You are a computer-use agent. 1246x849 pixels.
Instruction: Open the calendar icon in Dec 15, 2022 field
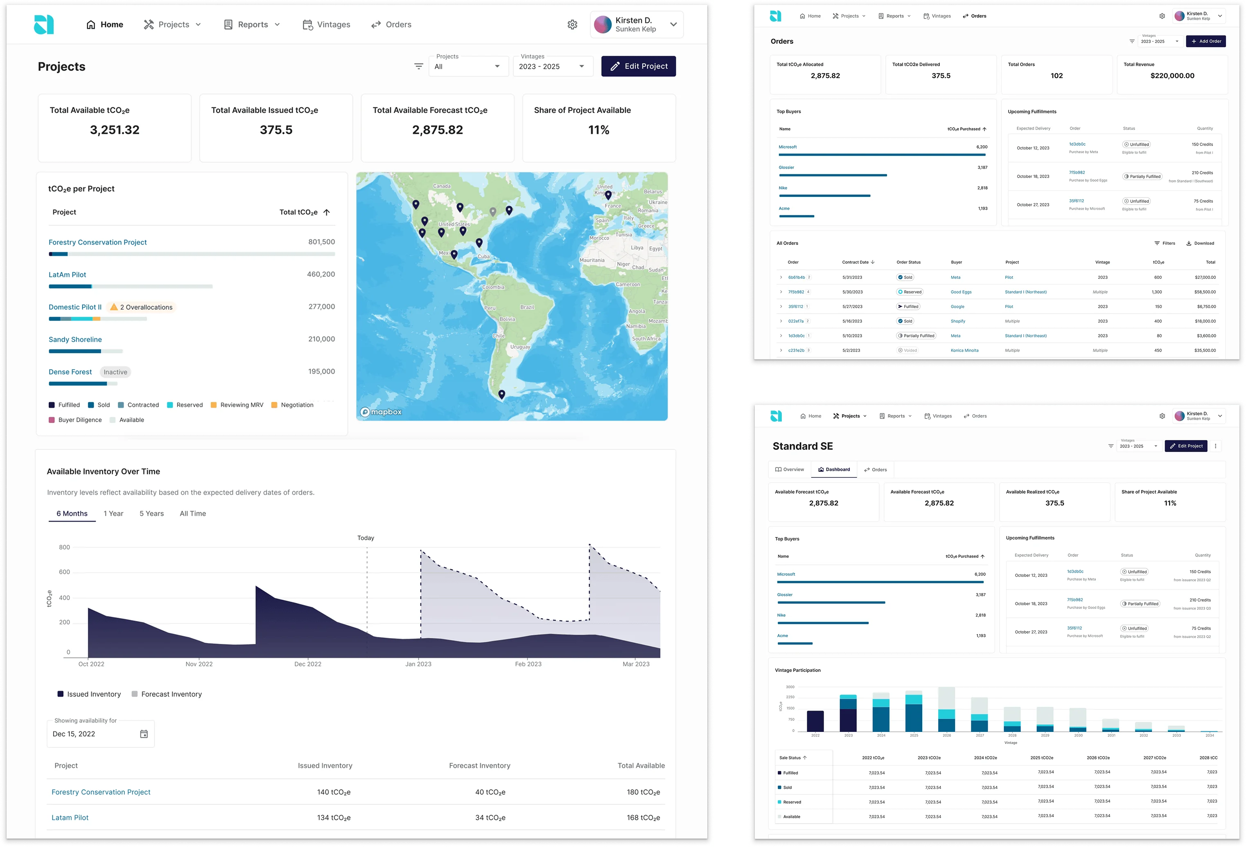[144, 734]
